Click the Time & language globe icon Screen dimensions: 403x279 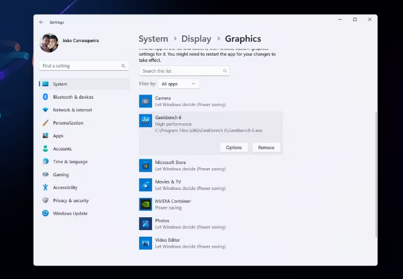pyautogui.click(x=46, y=161)
